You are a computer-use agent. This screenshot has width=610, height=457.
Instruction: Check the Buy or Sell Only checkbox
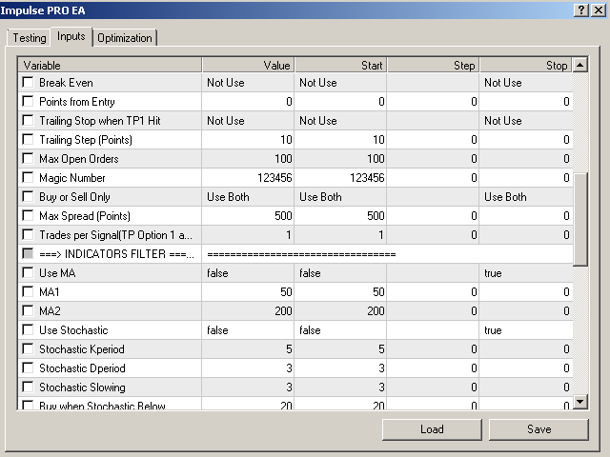28,197
